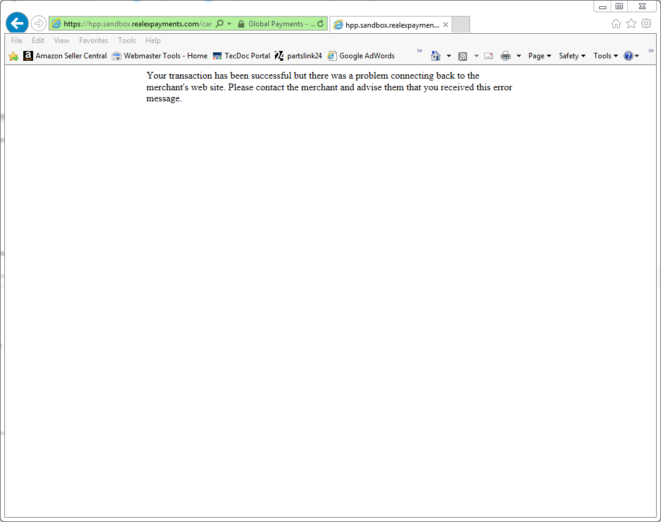Click the security padlock icon

click(241, 24)
